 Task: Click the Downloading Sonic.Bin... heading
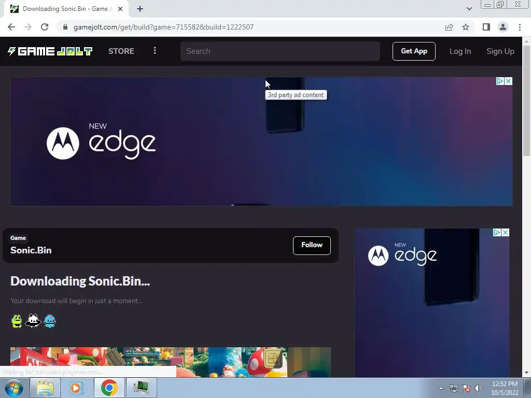point(80,281)
